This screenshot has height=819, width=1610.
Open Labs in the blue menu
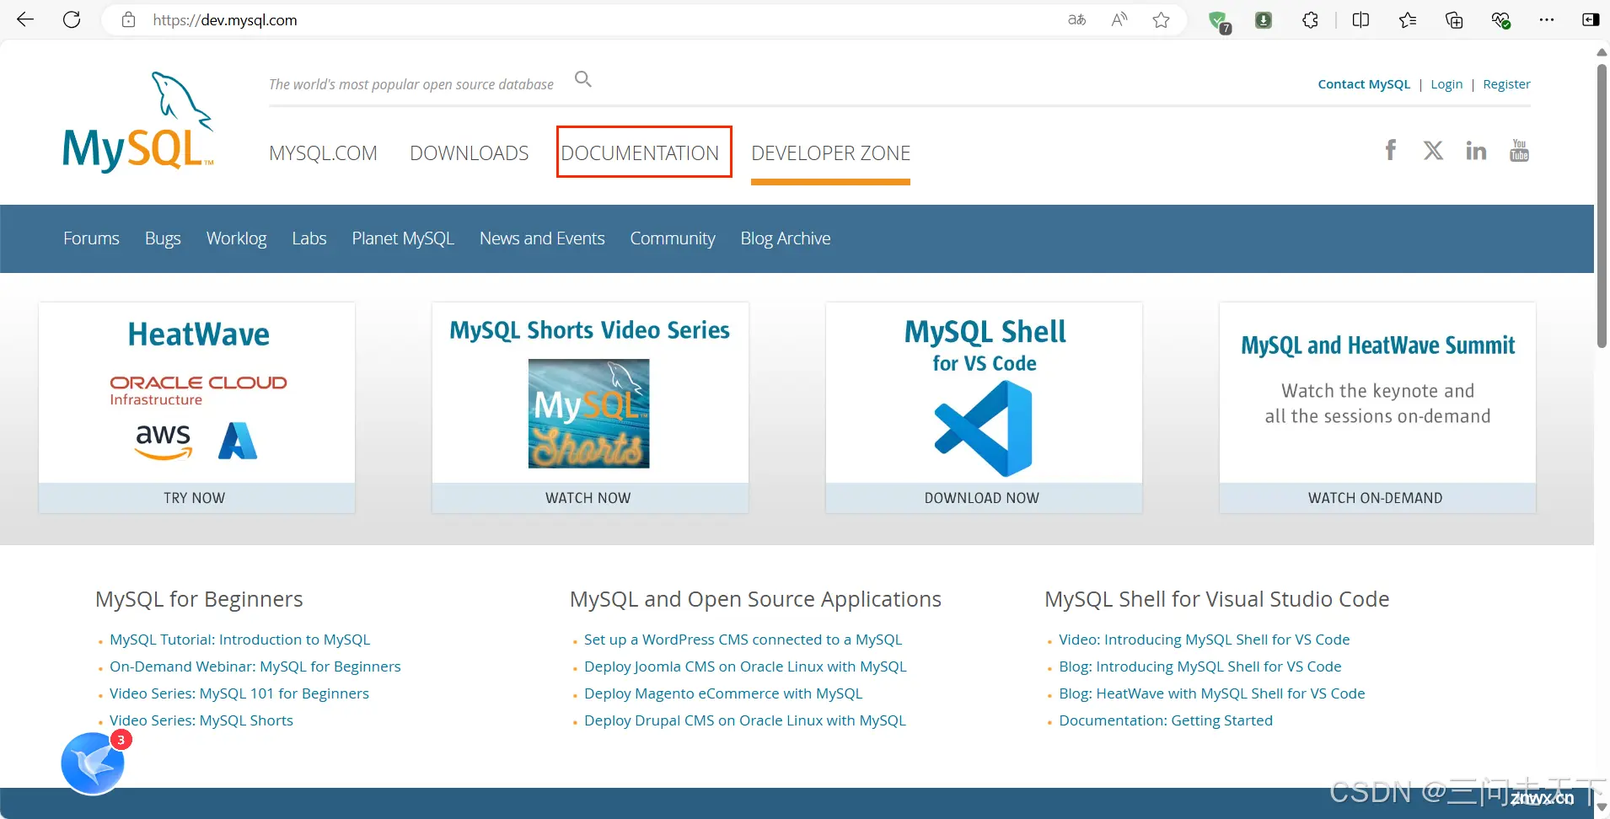(x=309, y=238)
